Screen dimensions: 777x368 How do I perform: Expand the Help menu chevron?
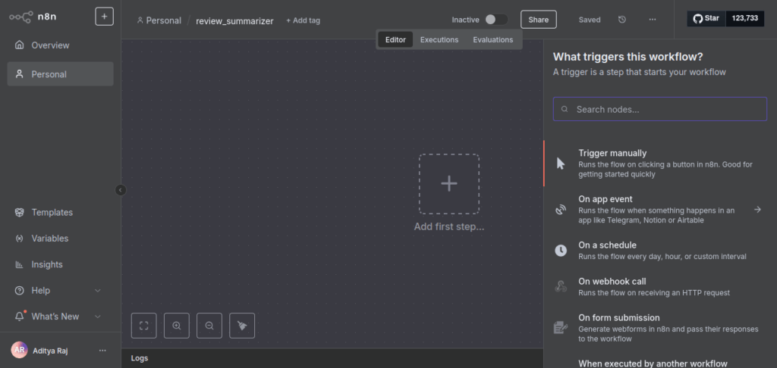[97, 291]
